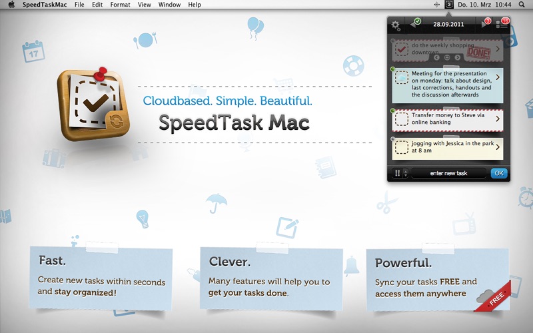Click the menu bar clock 'Do. 10. Mrz 10:44'
Screen dimensions: 533x333
click(x=484, y=5)
